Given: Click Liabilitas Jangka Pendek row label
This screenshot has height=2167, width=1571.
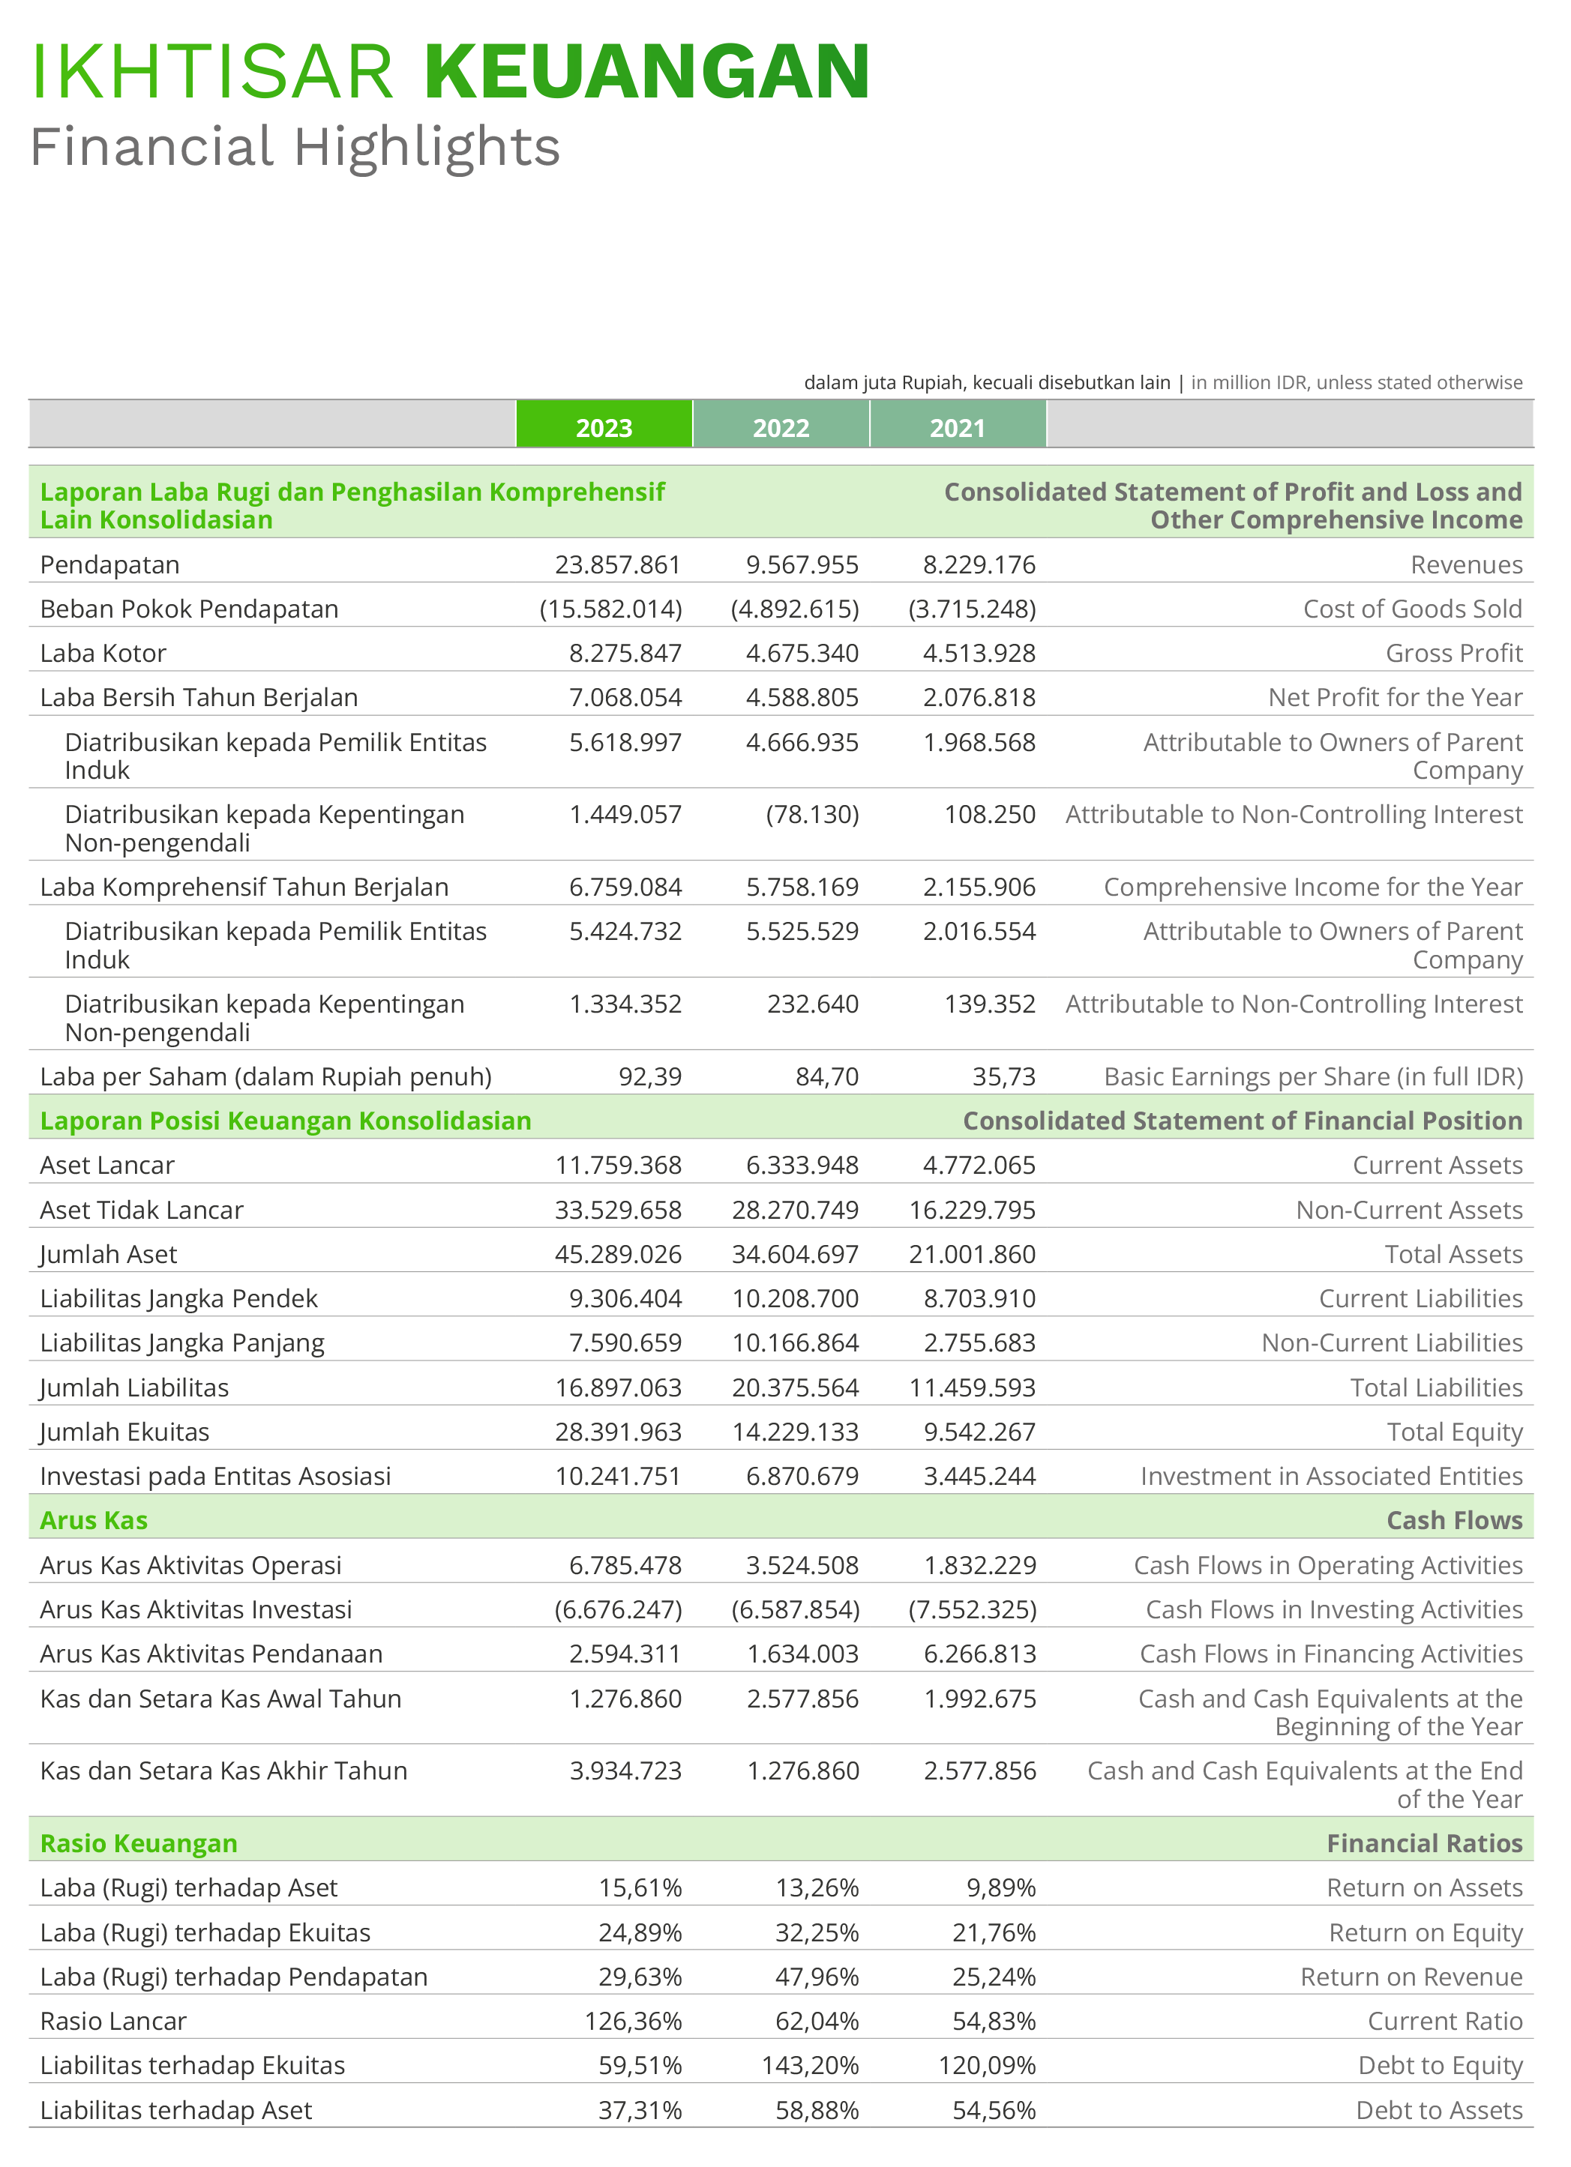Looking at the screenshot, I should click(x=178, y=1300).
